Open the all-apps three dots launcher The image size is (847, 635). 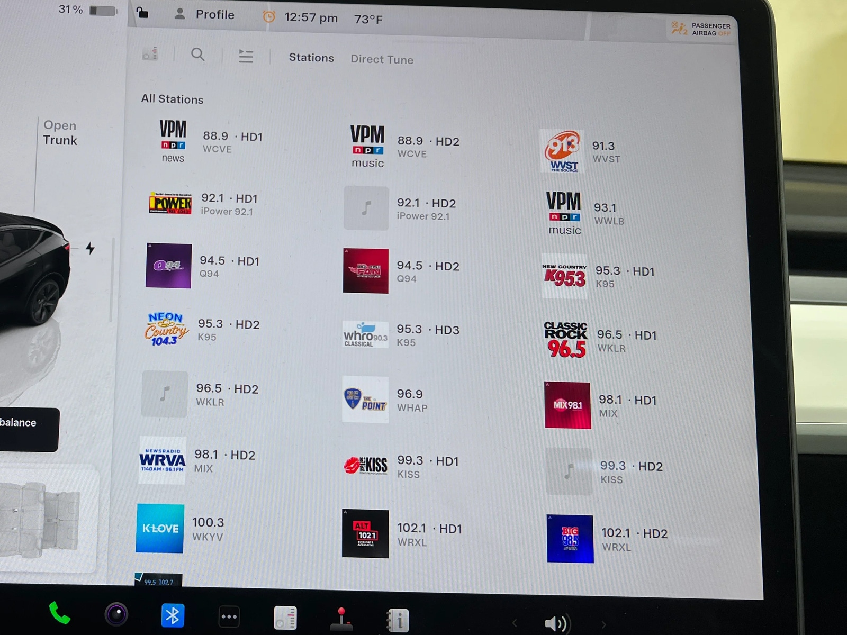pyautogui.click(x=229, y=616)
